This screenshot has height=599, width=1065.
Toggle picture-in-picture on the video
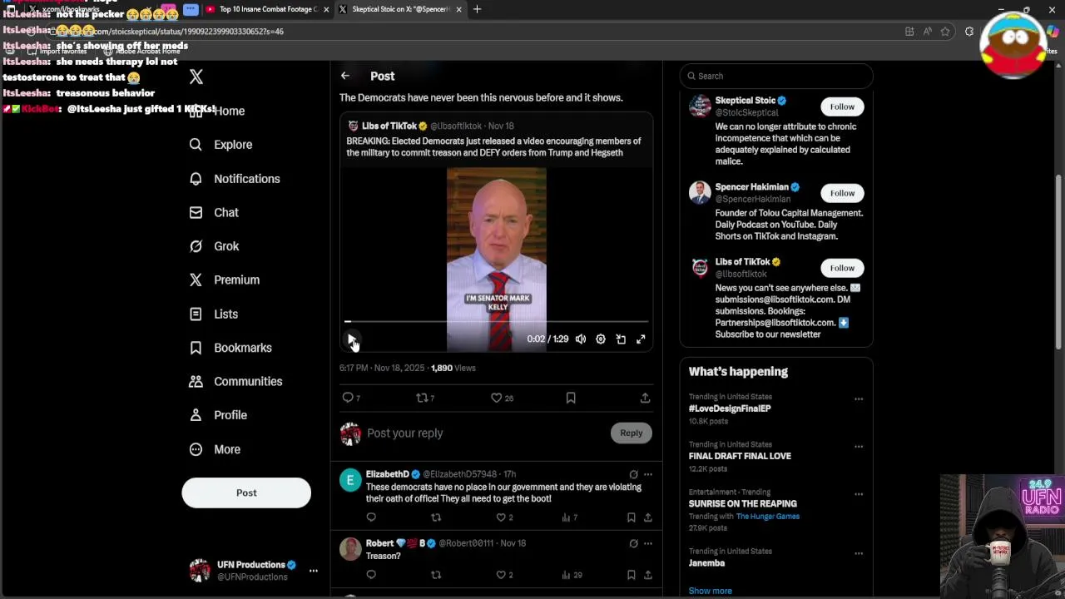621,339
